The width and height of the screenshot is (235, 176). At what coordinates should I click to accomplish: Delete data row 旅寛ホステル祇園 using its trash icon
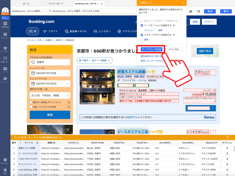point(227,148)
